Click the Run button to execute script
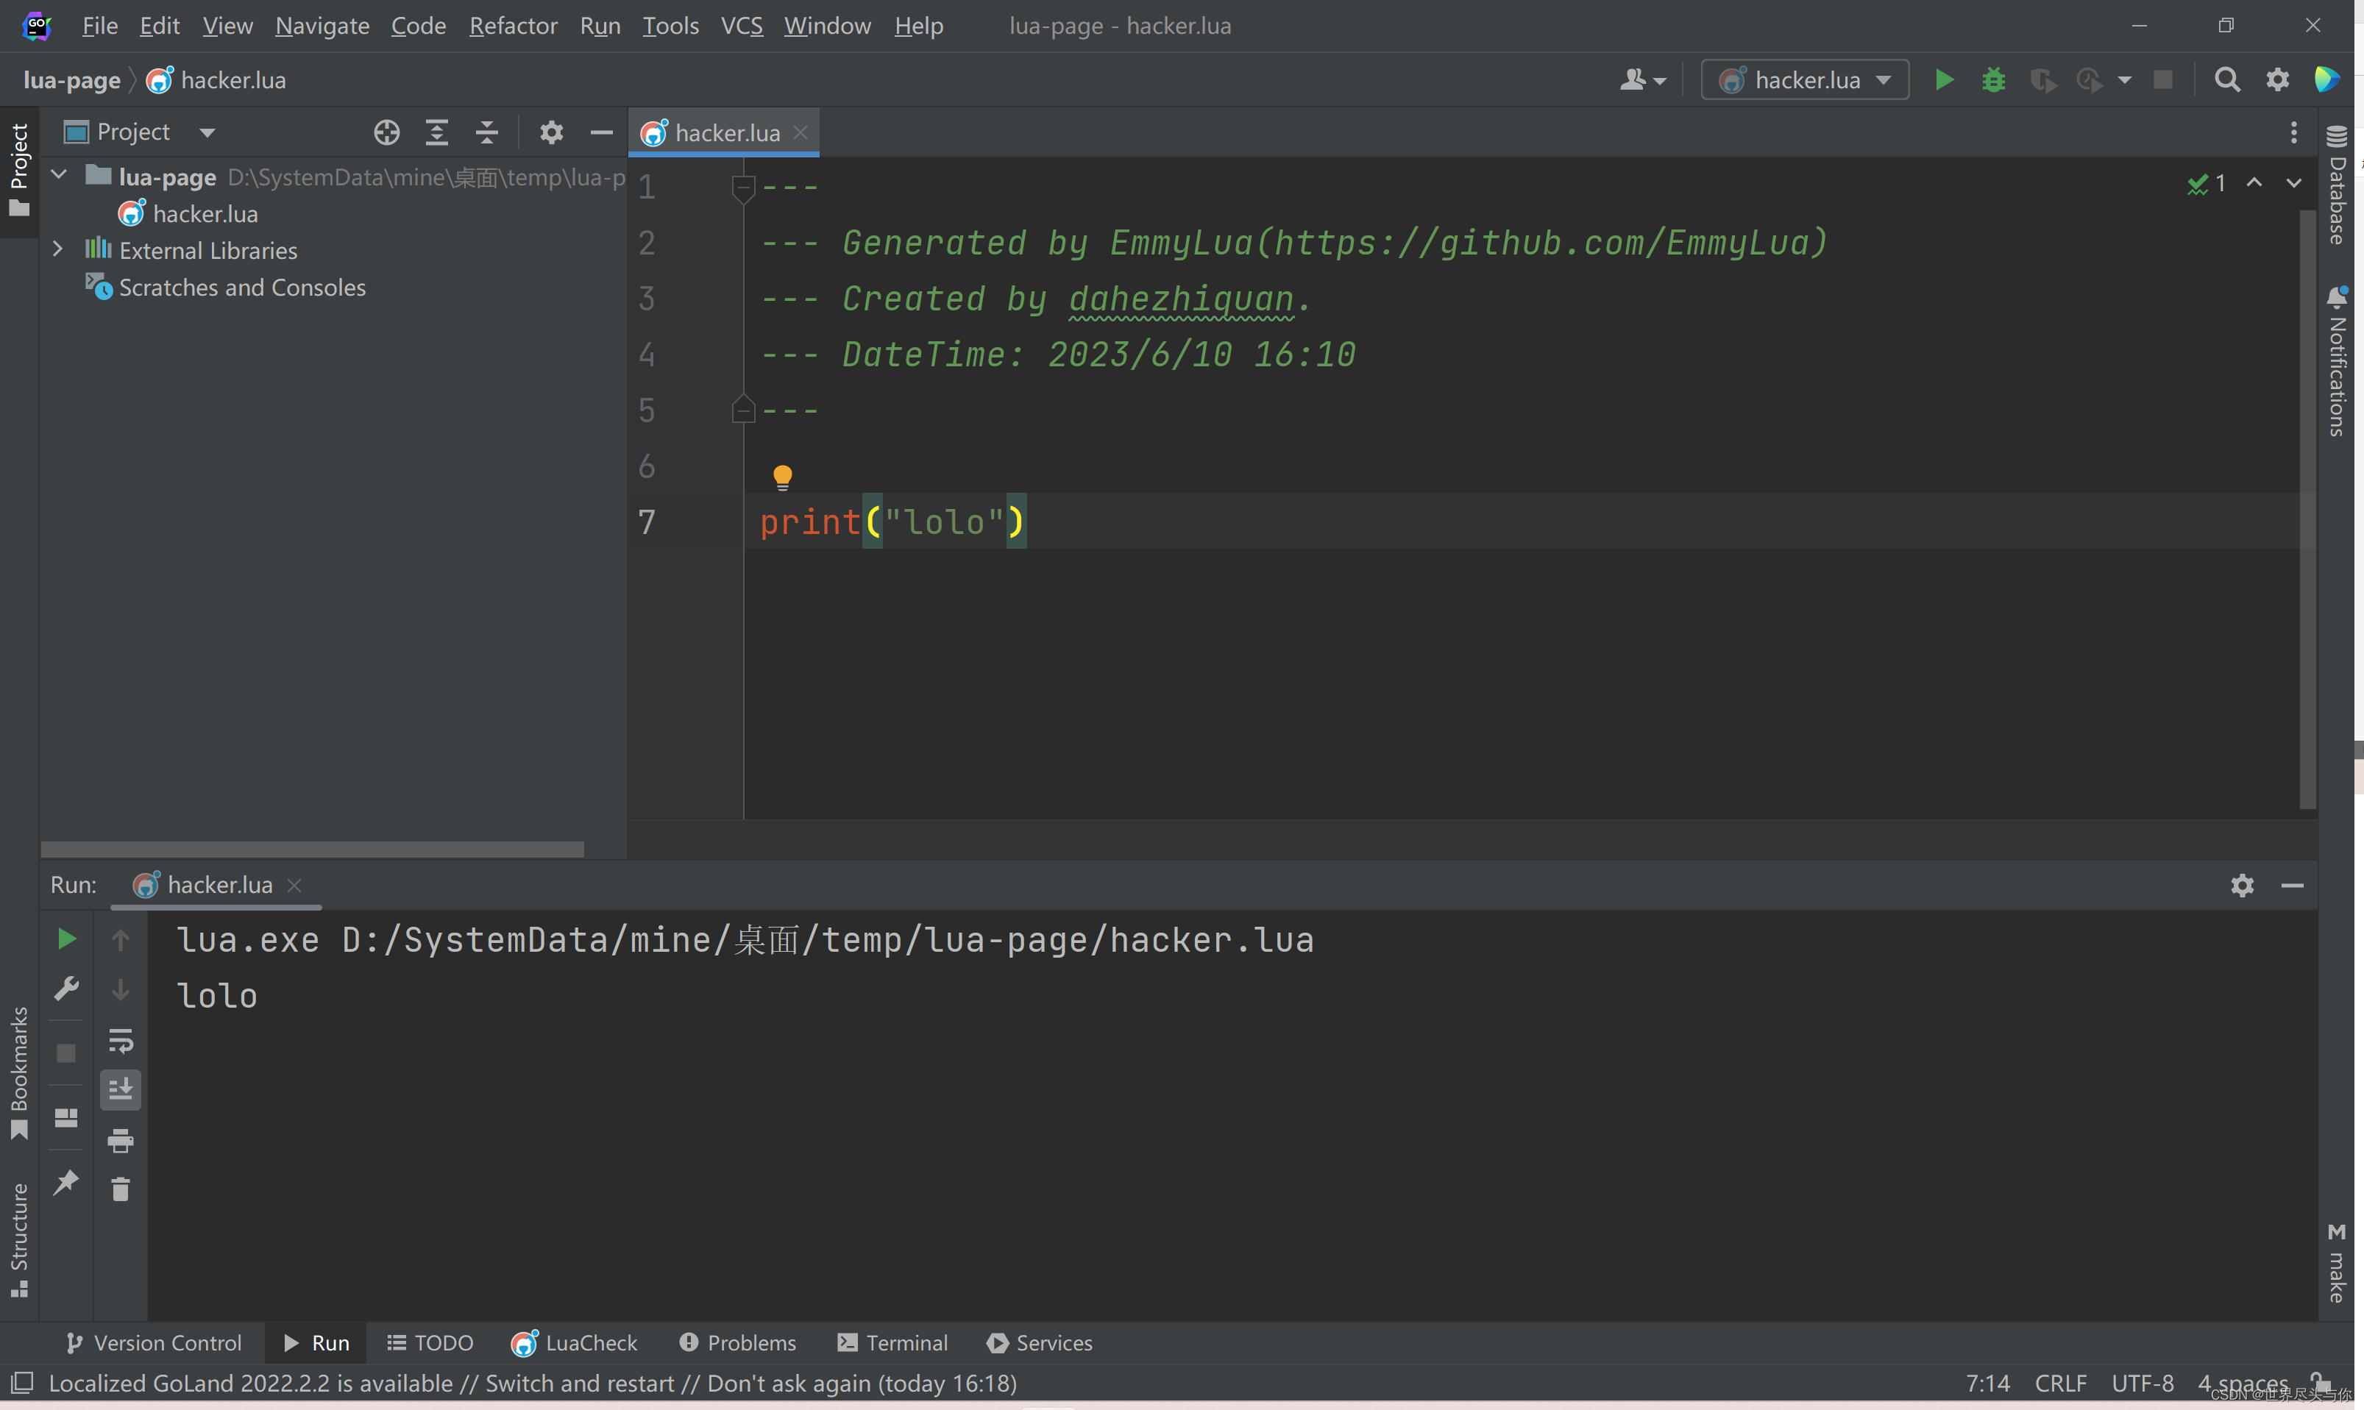This screenshot has width=2364, height=1410. [1945, 77]
